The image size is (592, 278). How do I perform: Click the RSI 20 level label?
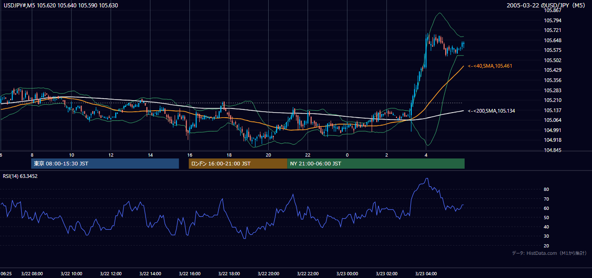pos(547,246)
